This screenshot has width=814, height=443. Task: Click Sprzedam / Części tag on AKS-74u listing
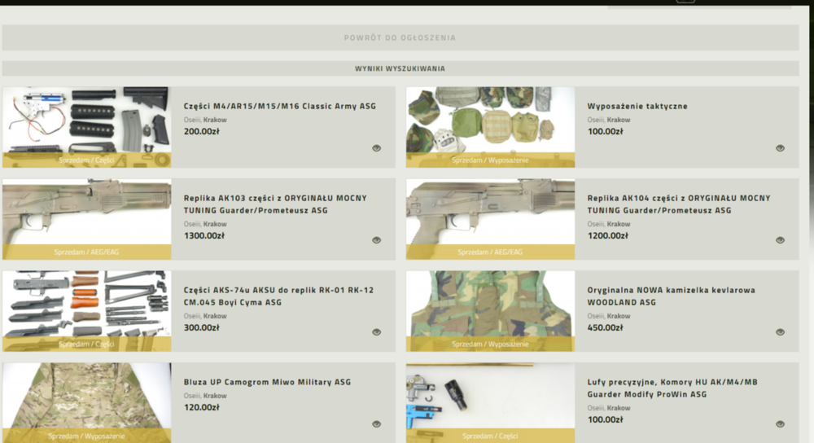(87, 344)
